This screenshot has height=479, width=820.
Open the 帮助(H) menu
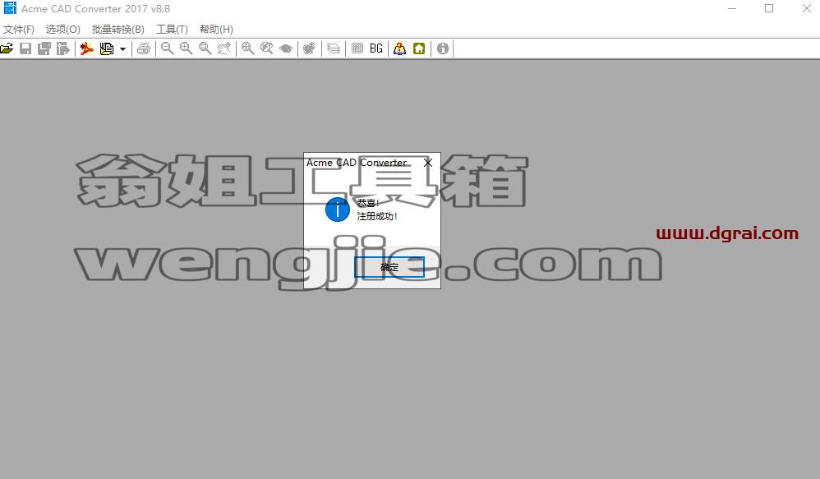click(216, 30)
